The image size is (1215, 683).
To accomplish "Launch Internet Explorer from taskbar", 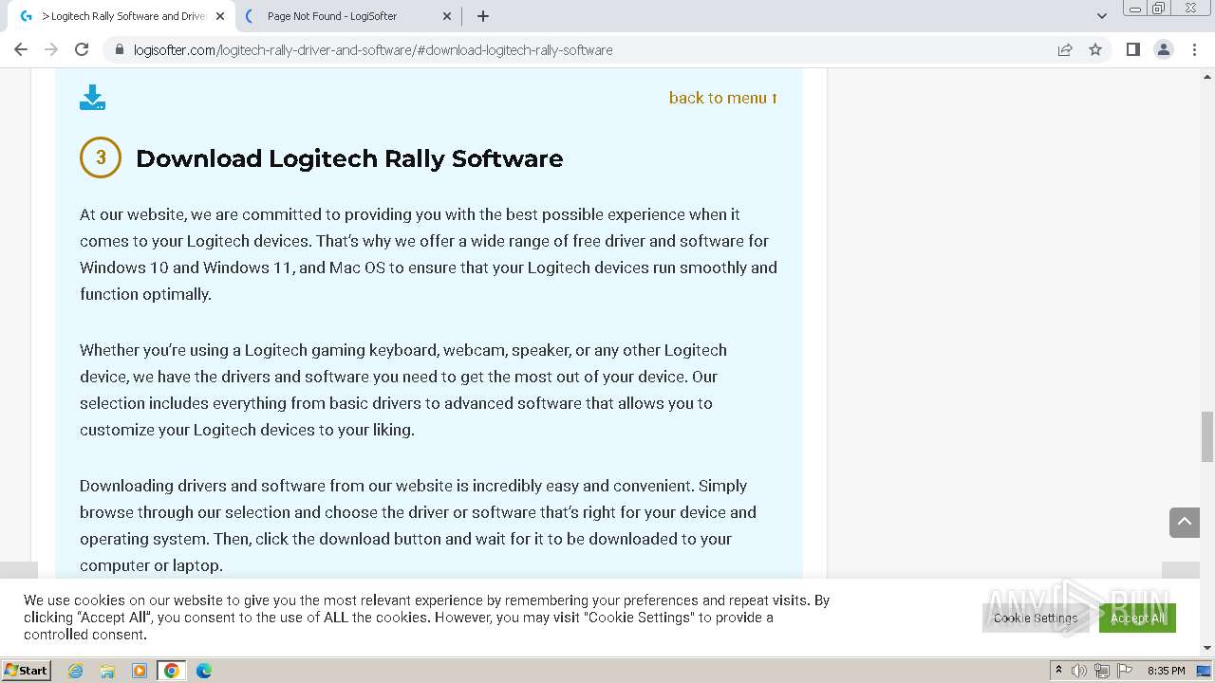I will click(76, 671).
